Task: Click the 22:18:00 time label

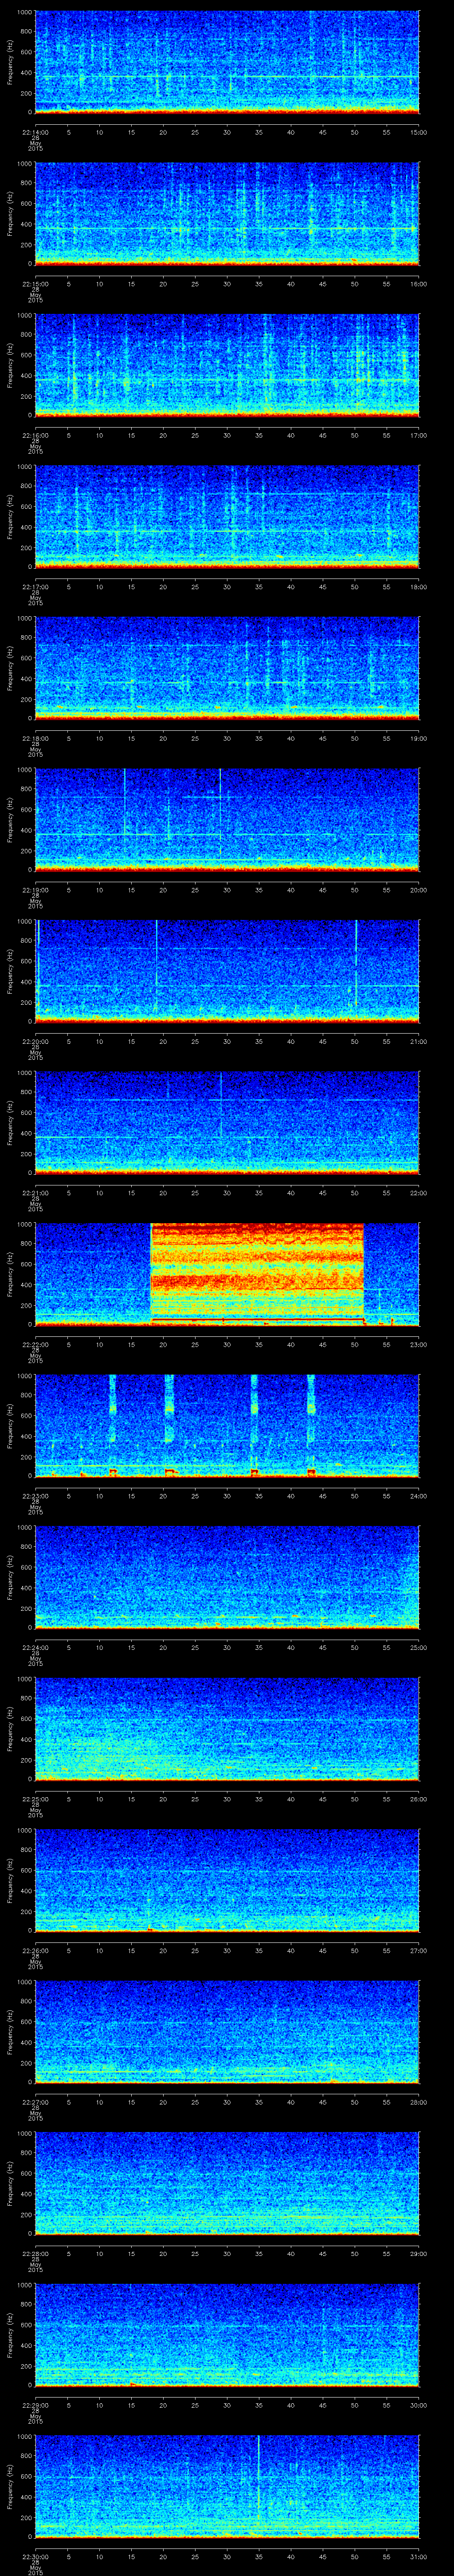Action: point(35,738)
